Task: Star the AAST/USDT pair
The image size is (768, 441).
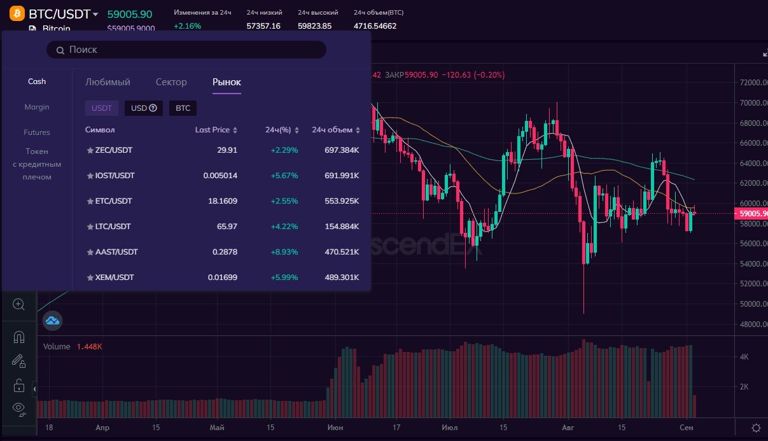Action: tap(90, 252)
